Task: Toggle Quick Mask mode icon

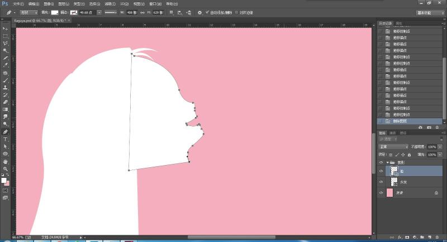Action: (5, 190)
